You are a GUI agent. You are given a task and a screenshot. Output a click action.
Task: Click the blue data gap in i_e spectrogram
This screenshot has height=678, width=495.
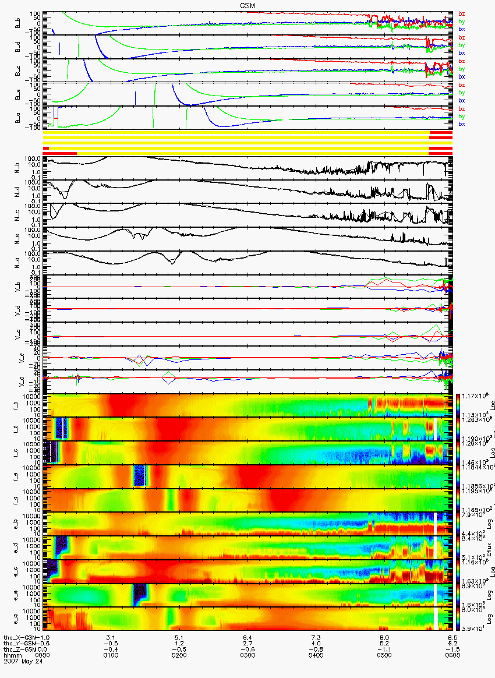click(139, 476)
